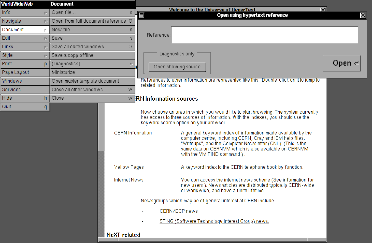Choose Print from the main menu
The height and width of the screenshot is (243, 372).
(25, 64)
